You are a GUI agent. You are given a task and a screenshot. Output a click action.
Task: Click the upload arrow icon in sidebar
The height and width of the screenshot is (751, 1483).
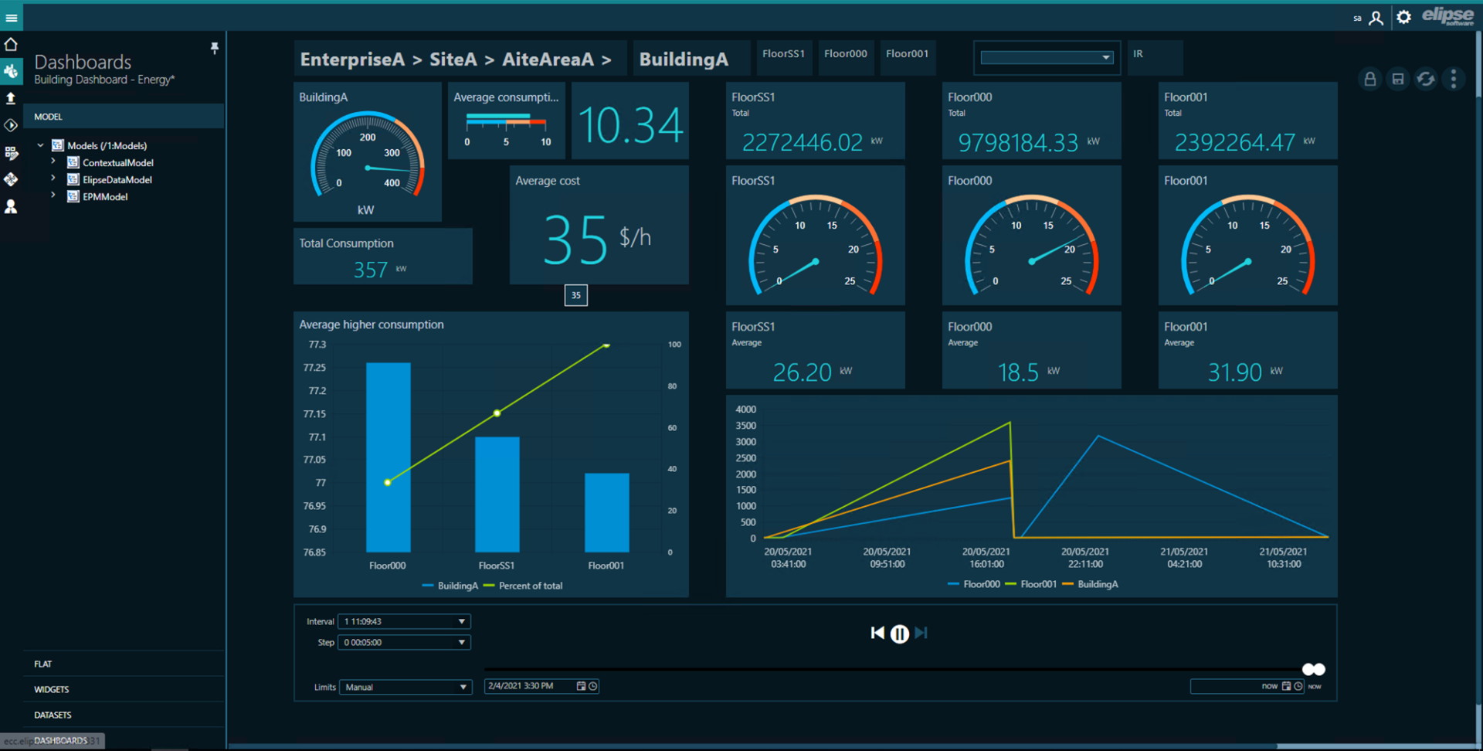(x=11, y=98)
